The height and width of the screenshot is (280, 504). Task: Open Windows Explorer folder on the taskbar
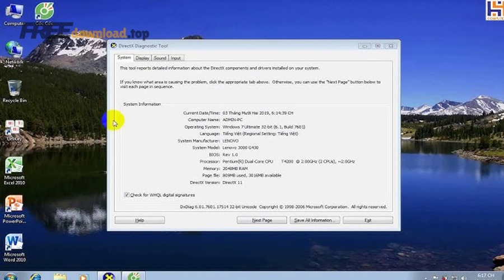tap(60, 277)
